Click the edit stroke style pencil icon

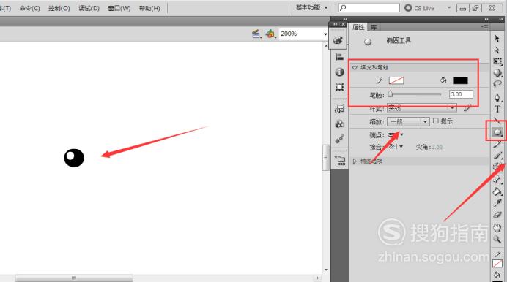(x=467, y=108)
